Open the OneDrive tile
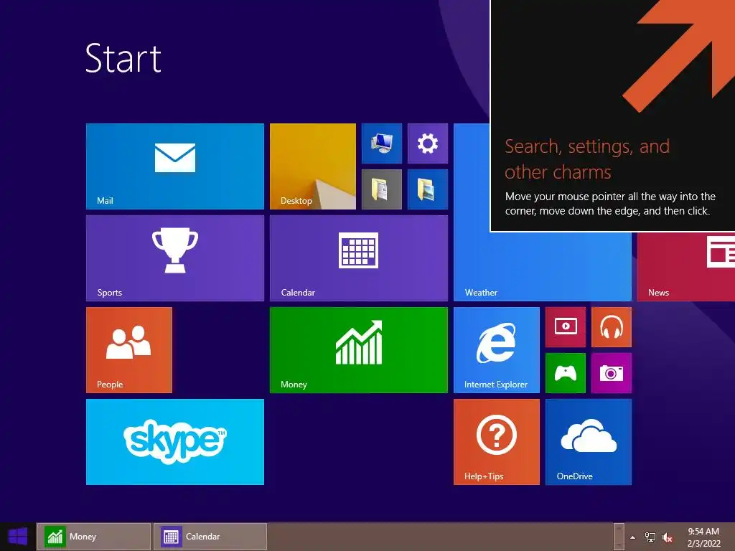This screenshot has width=735, height=551. pyautogui.click(x=589, y=442)
